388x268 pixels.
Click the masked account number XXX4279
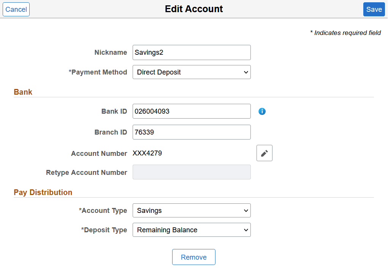click(x=147, y=153)
